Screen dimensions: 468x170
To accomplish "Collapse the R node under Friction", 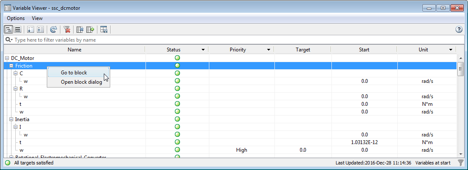I will [15, 89].
